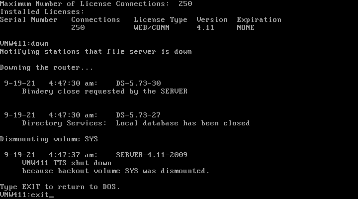Click 'Maximum Number of License Connections' line
Image resolution: width=358 pixels, height=199 pixels.
(96, 3)
